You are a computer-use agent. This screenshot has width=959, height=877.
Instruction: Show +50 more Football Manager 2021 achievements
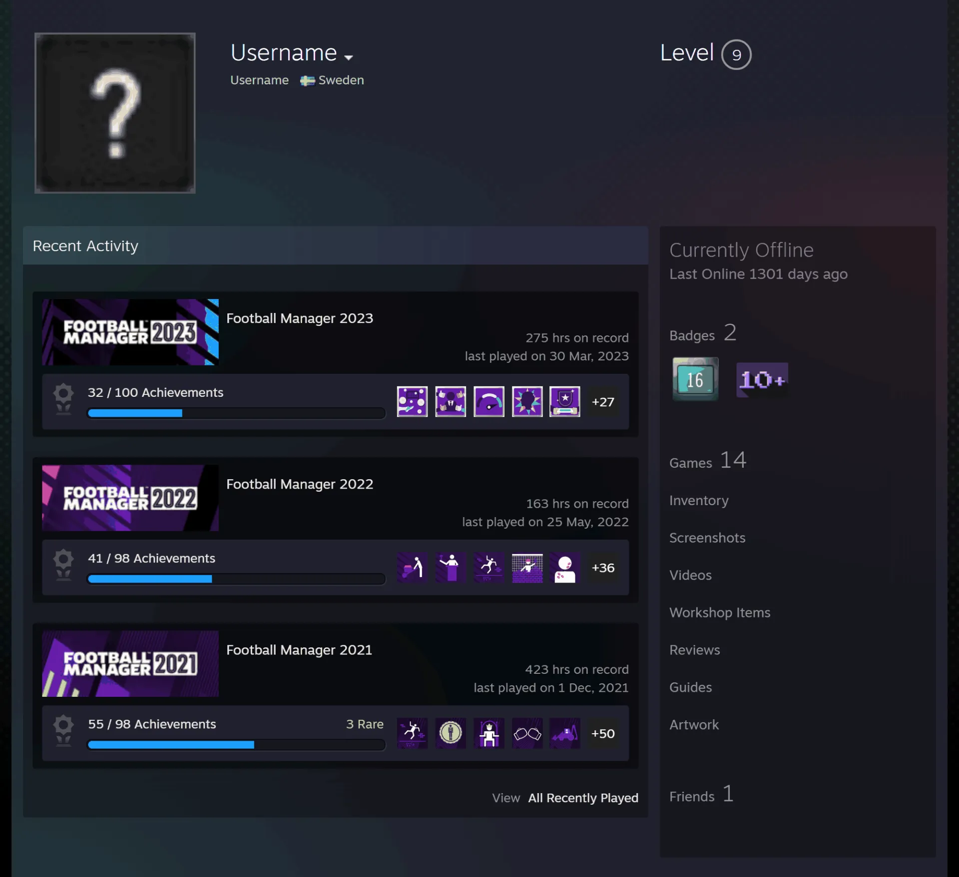pos(603,733)
